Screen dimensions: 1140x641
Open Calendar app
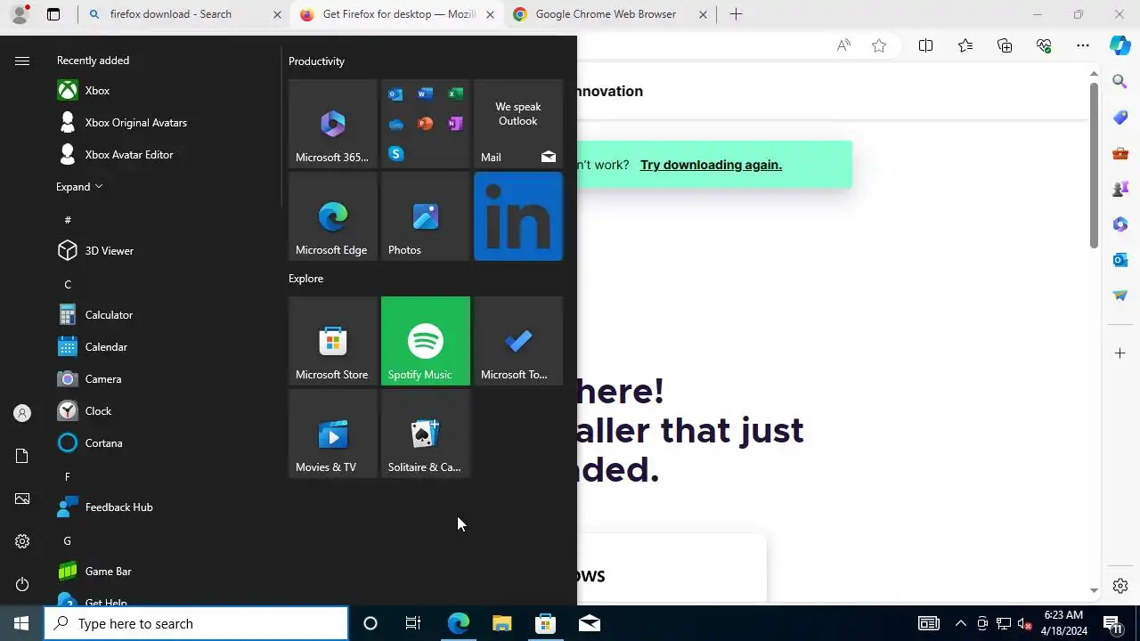pos(166,347)
